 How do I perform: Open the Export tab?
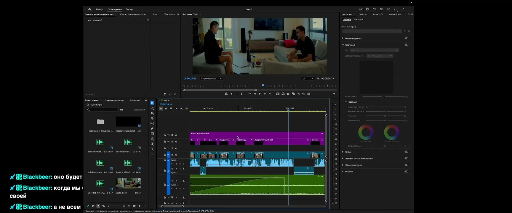coord(129,9)
